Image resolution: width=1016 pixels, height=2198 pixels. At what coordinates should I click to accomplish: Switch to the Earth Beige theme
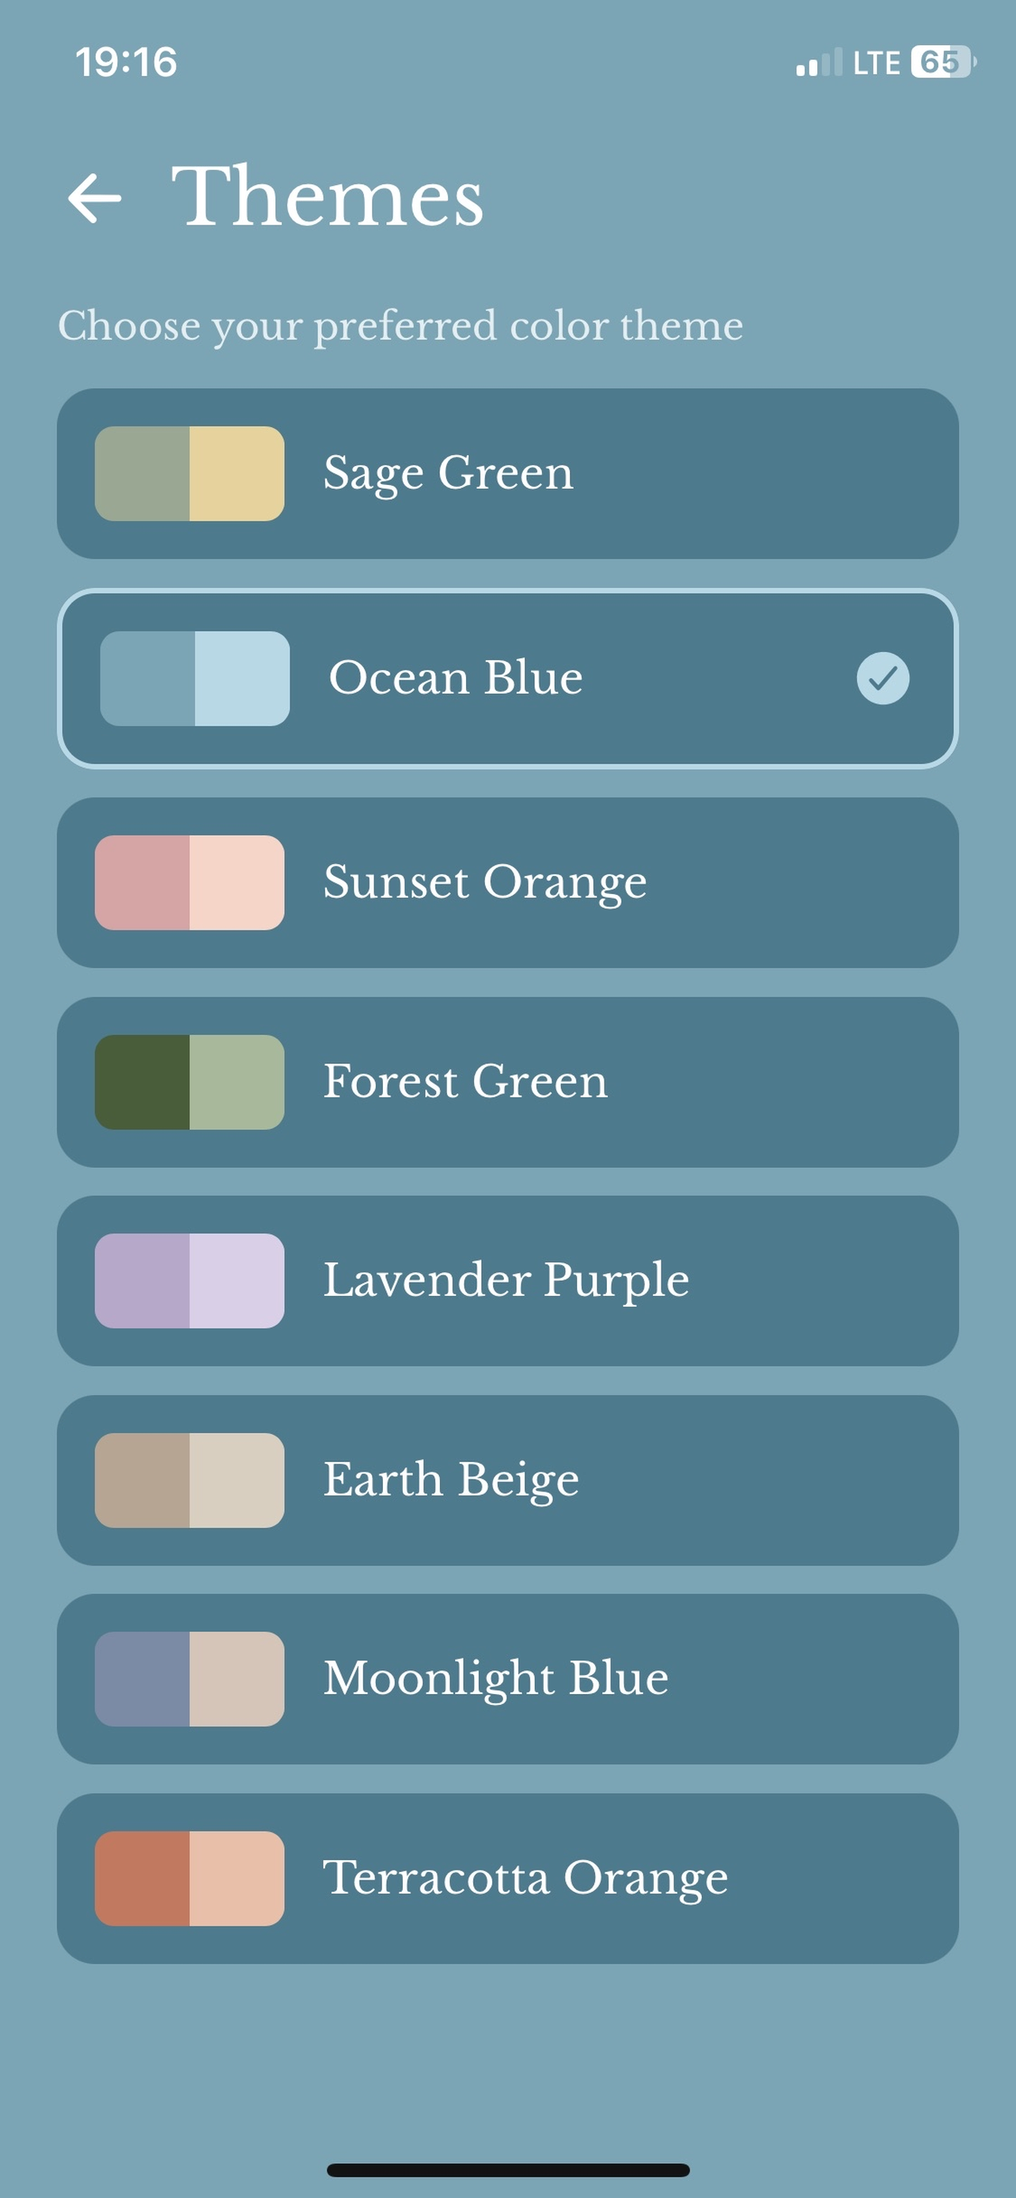tap(507, 1480)
